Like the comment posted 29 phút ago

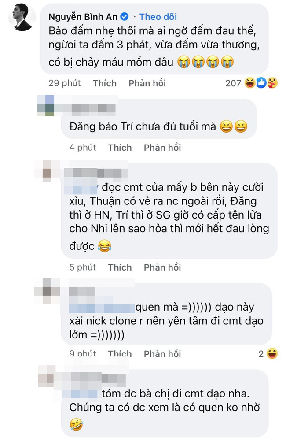tap(105, 83)
